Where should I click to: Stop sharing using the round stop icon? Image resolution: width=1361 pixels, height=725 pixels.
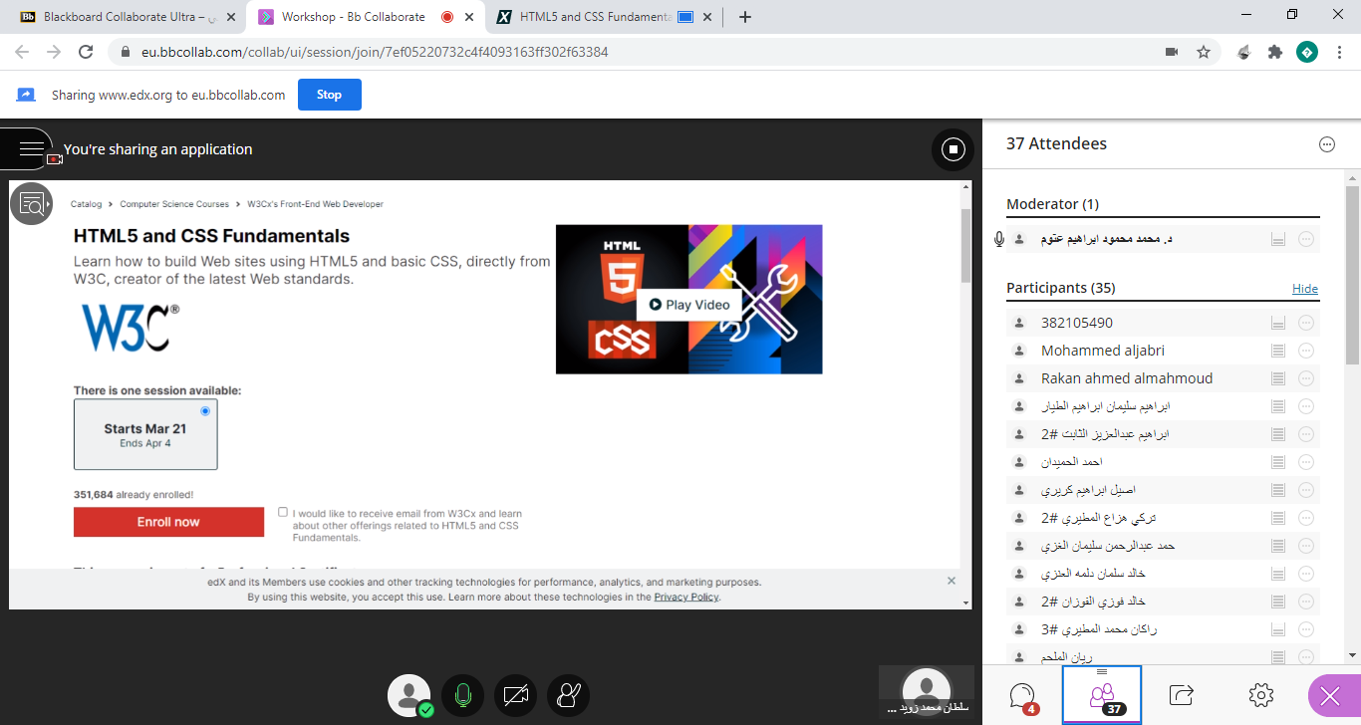pos(953,149)
